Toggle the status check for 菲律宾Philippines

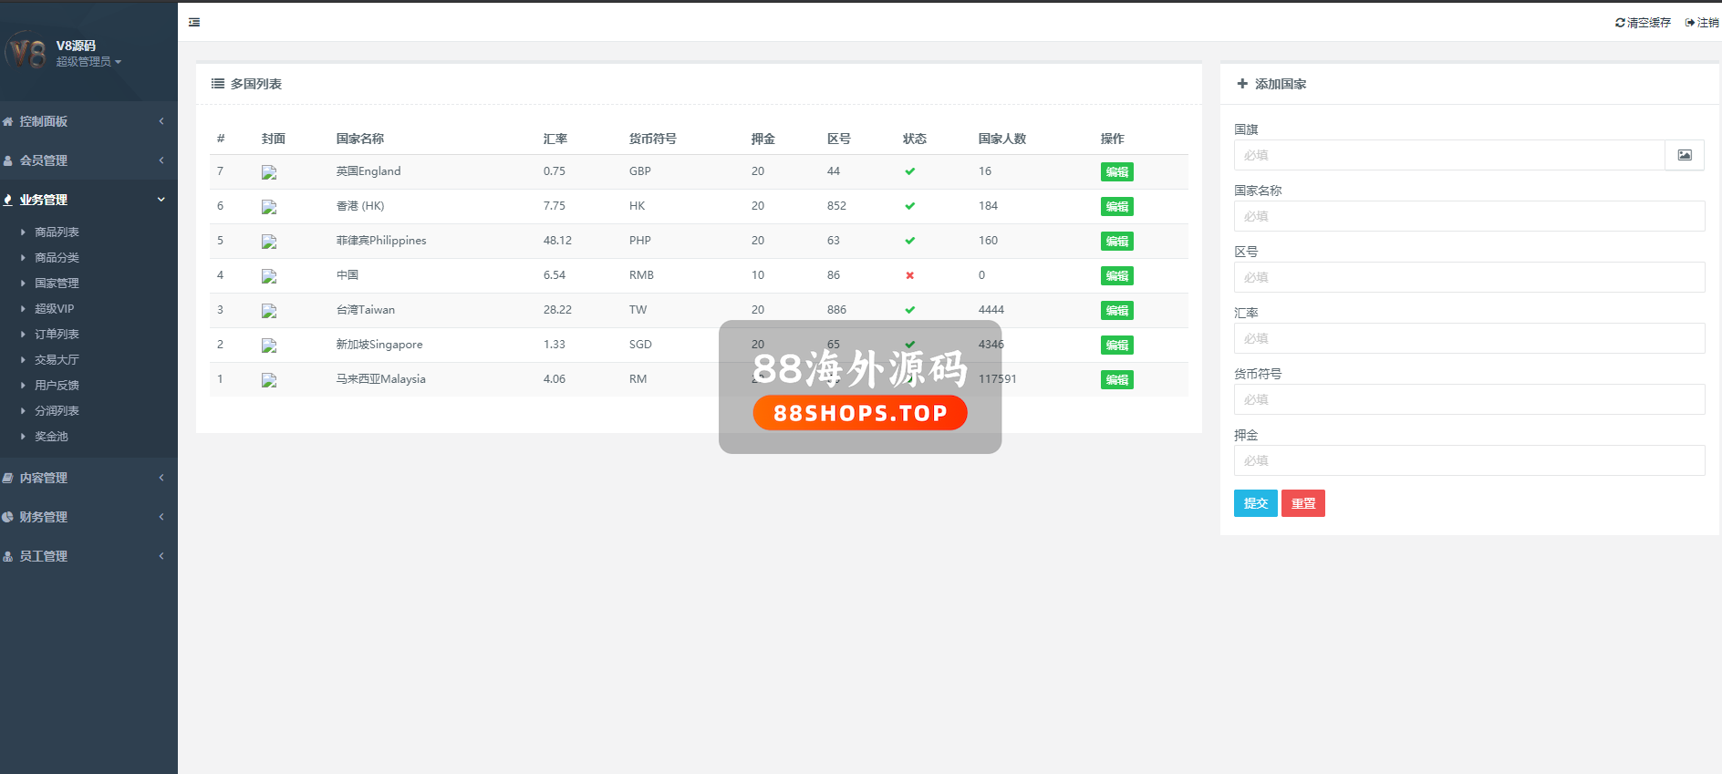tap(909, 241)
